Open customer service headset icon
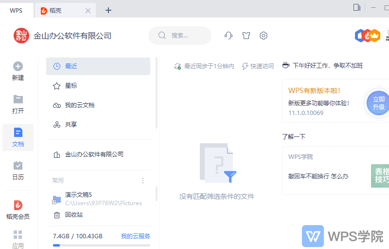This screenshot has width=389, height=249. point(229,36)
